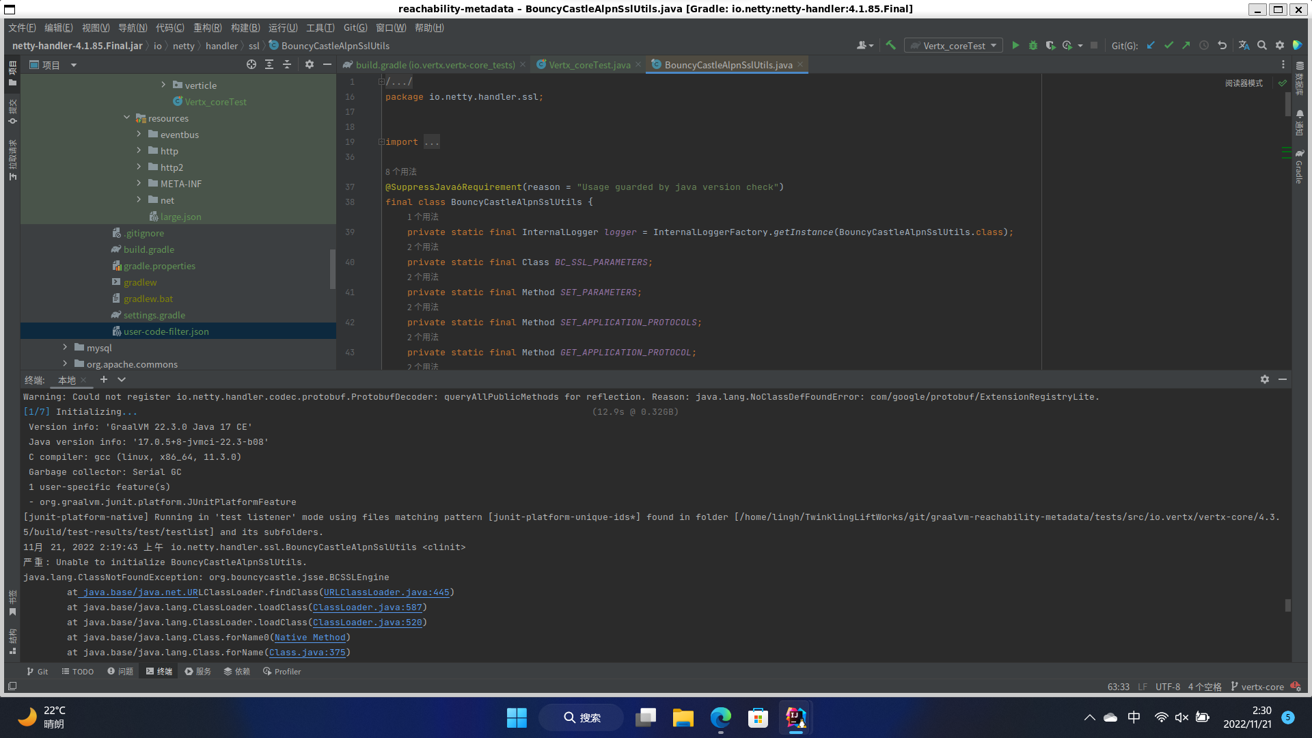
Task: Toggle the Gradle tool window stripe
Action: click(x=1298, y=171)
